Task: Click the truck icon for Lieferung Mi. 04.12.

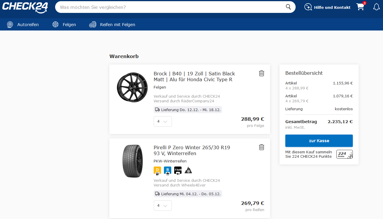Action: [157, 194]
